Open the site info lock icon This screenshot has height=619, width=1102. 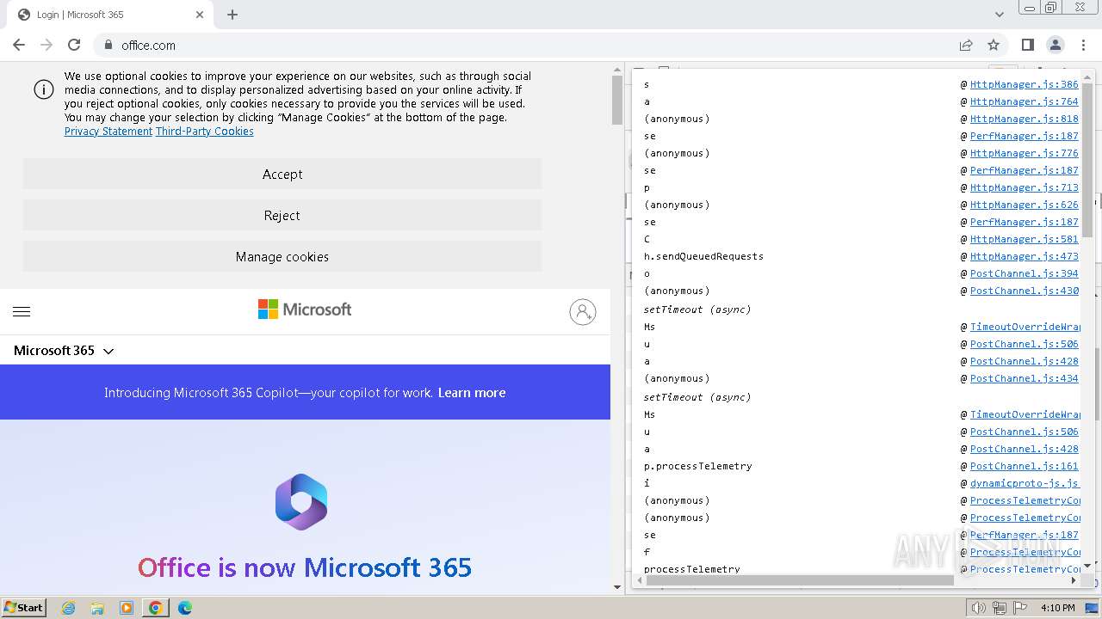(x=108, y=45)
